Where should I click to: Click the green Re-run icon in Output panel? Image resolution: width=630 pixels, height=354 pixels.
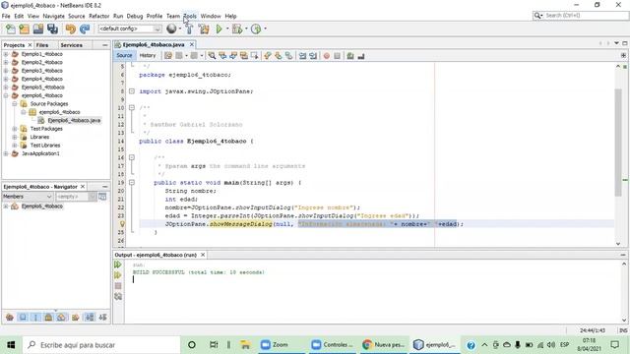point(118,265)
